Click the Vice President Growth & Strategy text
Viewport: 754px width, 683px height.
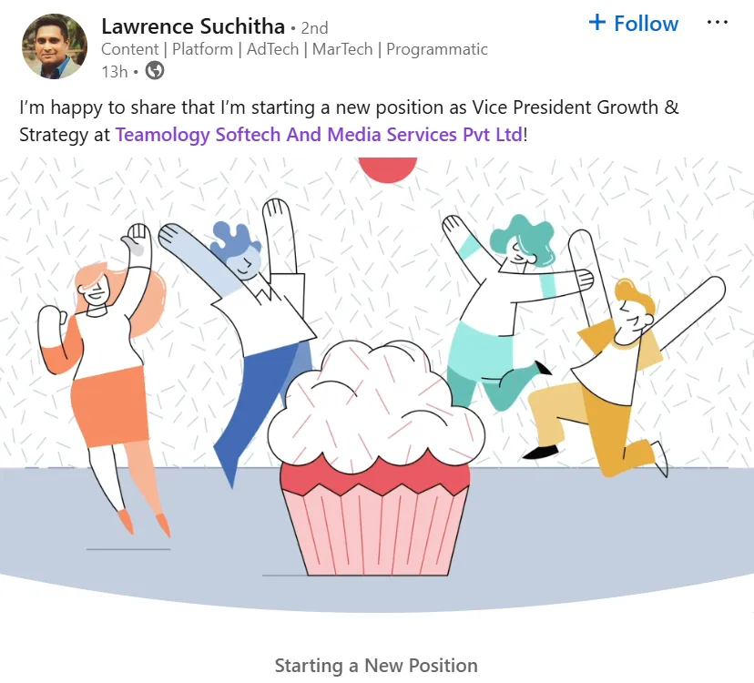click(349, 121)
